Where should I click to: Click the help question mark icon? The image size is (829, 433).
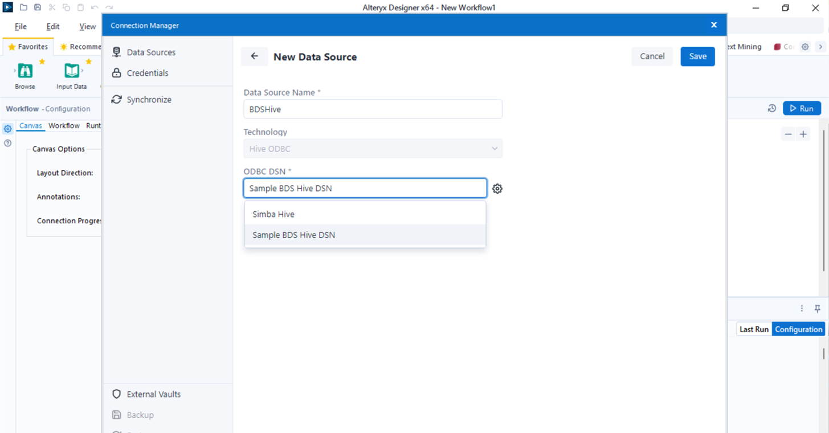8,144
